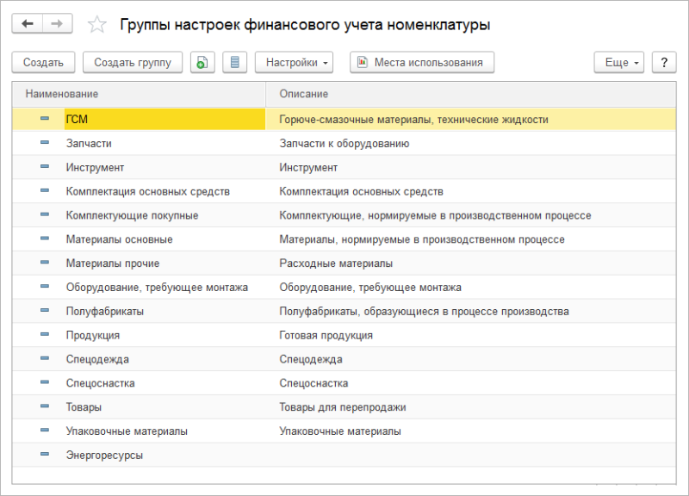Click icon beside Спецодежда name

pyautogui.click(x=45, y=358)
